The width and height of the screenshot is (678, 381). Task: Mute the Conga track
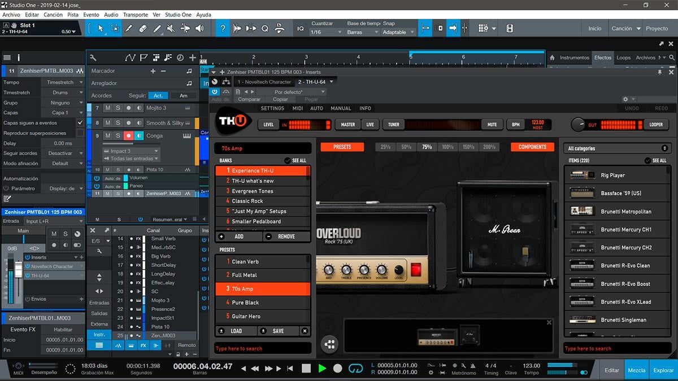coord(107,135)
